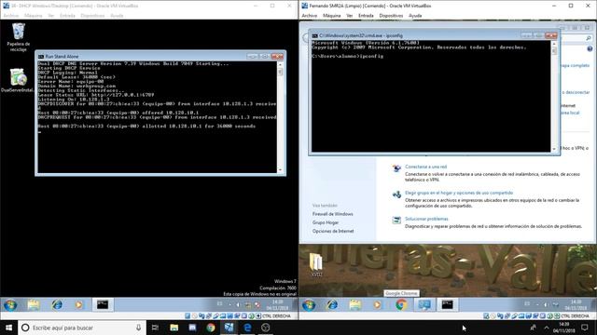Open Chrome on host taskbar

pos(211,328)
